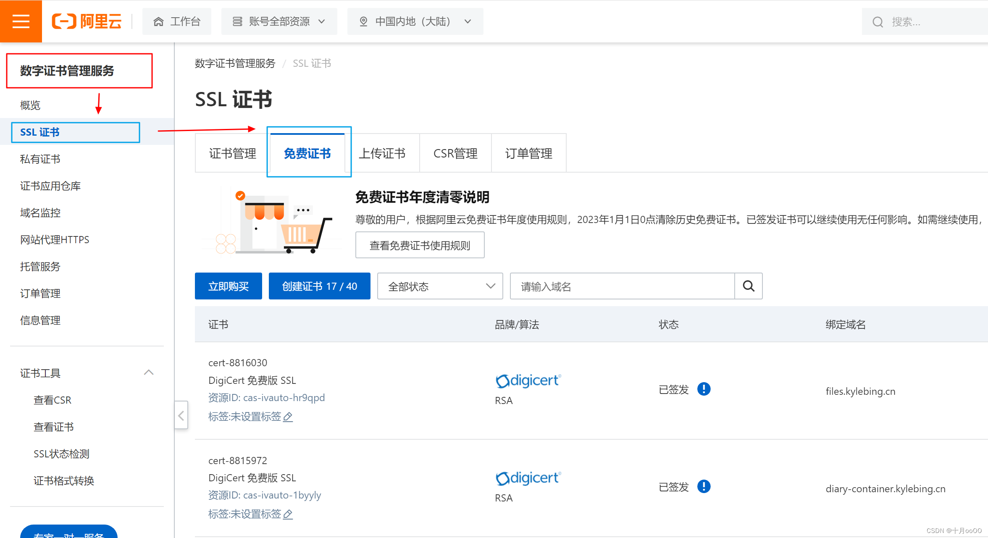The width and height of the screenshot is (988, 538).
Task: Collapse the sidebar with the arrow handle
Action: point(181,415)
